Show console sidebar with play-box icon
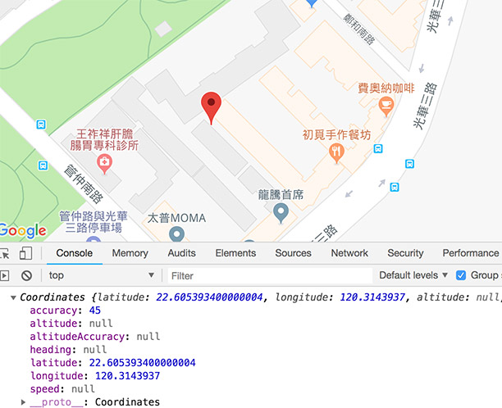 (4, 275)
